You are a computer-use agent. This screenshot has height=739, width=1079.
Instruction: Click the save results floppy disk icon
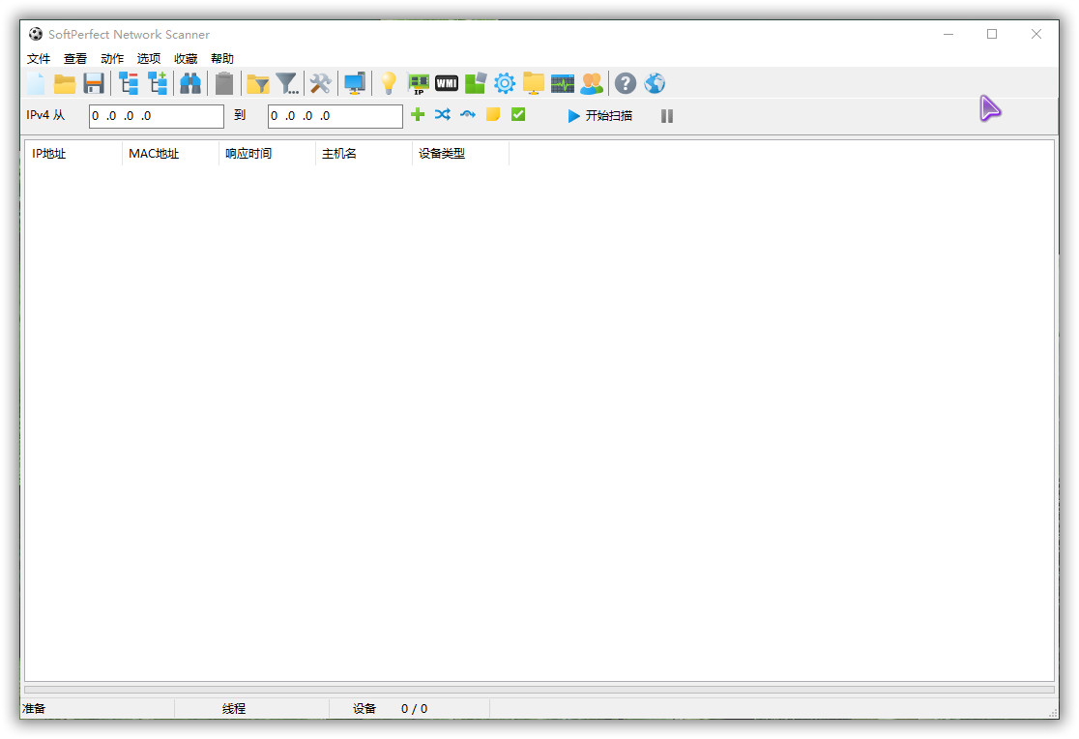(x=94, y=84)
